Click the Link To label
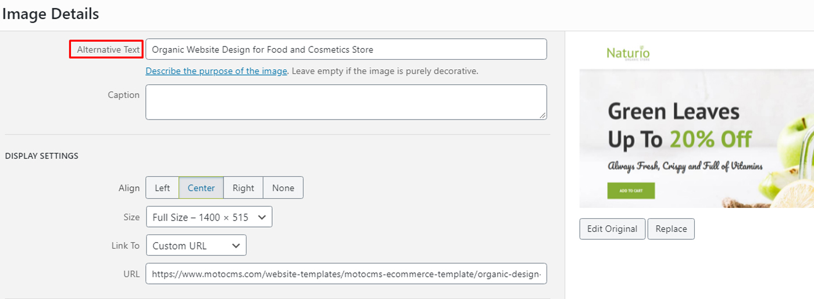The width and height of the screenshot is (814, 299). (125, 246)
